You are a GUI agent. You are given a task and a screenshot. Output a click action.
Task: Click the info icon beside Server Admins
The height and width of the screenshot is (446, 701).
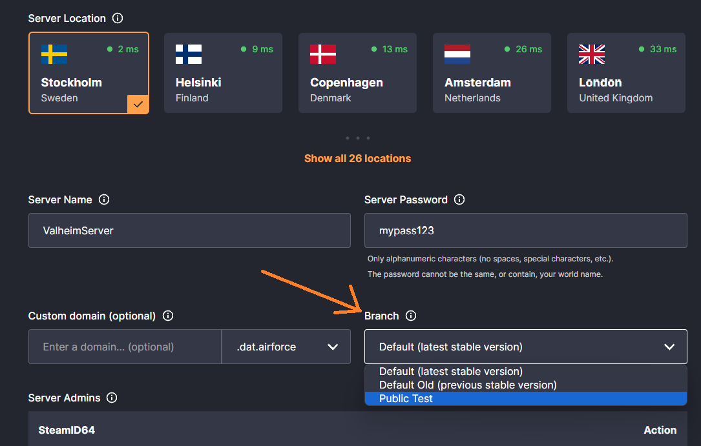[x=112, y=398]
